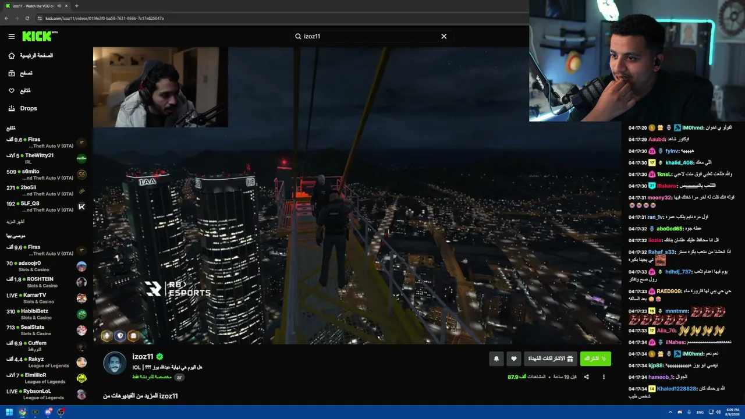745x419 pixels.
Task: Open recommended channel ROSHTEIN
Action: coord(47,282)
